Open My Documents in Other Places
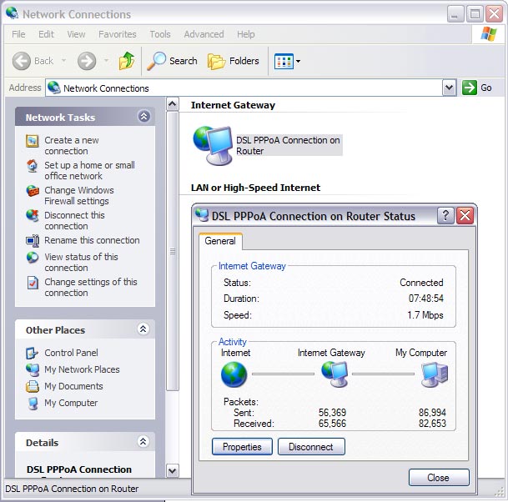The height and width of the screenshot is (502, 508). [73, 386]
